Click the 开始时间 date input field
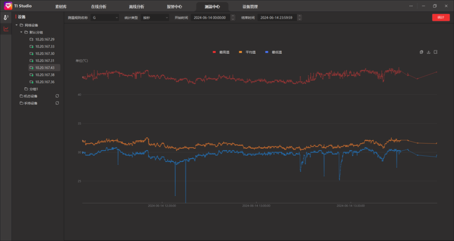 210,18
